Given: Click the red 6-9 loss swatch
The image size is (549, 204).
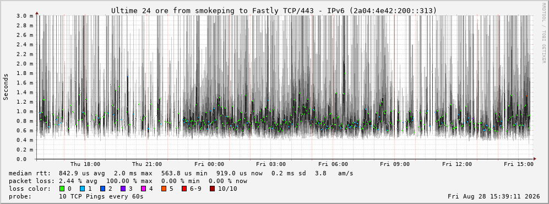Looking at the screenshot, I should (184, 189).
